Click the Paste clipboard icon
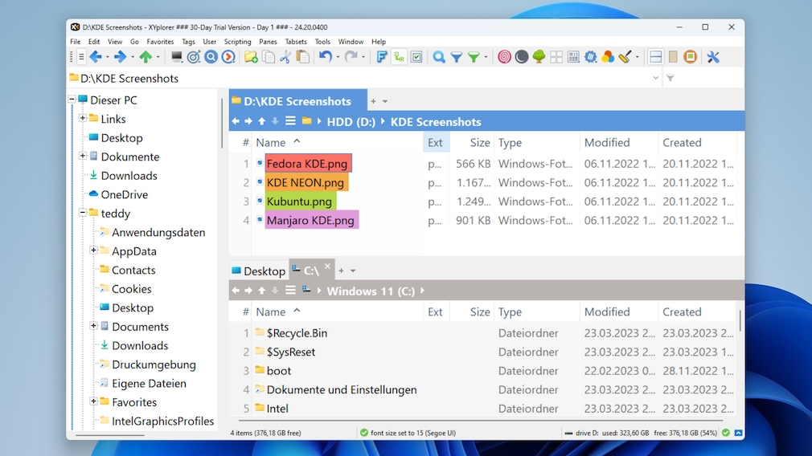The height and width of the screenshot is (456, 812). click(x=303, y=57)
